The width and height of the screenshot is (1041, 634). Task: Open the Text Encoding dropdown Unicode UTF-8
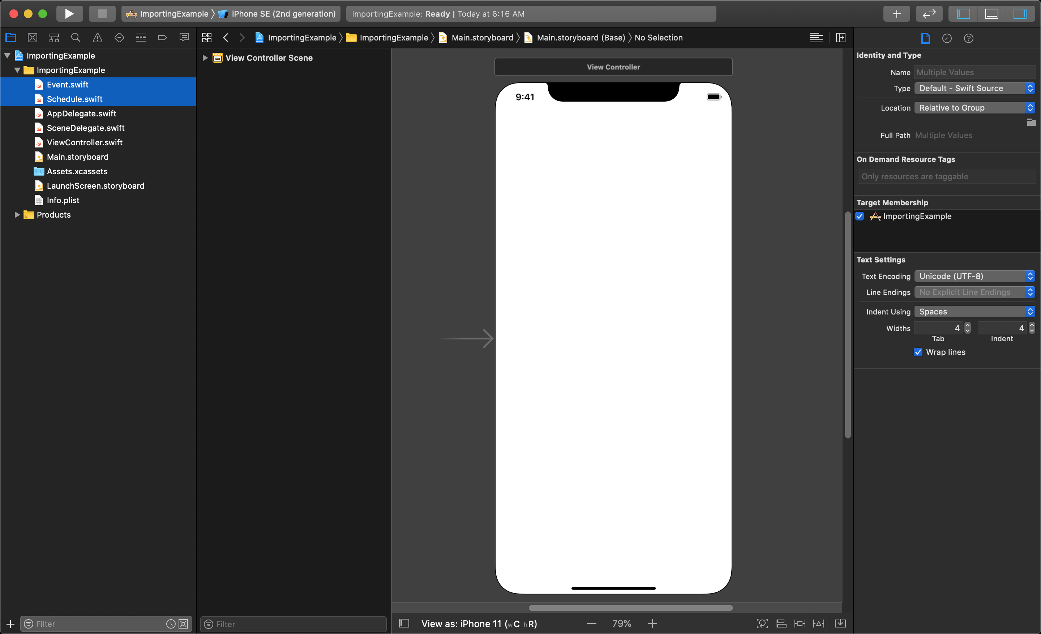coord(973,276)
